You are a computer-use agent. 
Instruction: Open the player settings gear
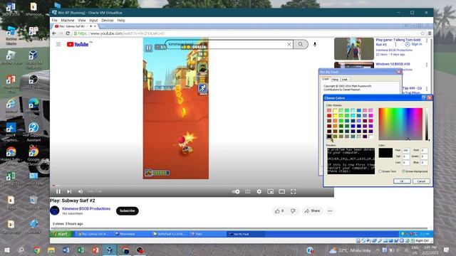(259, 191)
